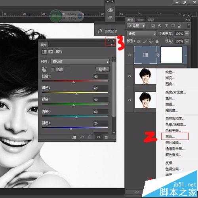The height and width of the screenshot is (198, 198).
Task: Switch to the 路径 paths tab
Action: [151, 20]
